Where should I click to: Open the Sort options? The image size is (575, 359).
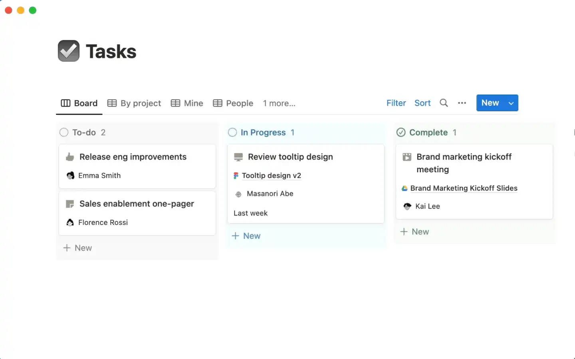(x=422, y=103)
